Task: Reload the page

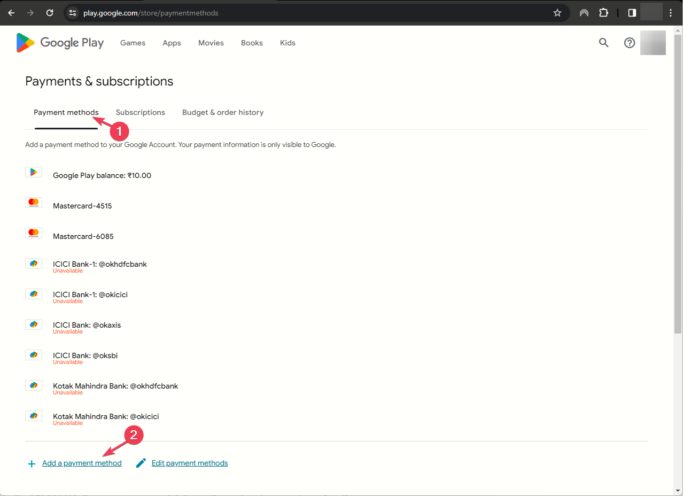Action: tap(50, 13)
